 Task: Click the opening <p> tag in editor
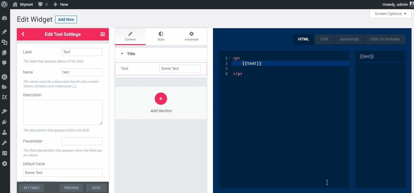pyautogui.click(x=237, y=58)
